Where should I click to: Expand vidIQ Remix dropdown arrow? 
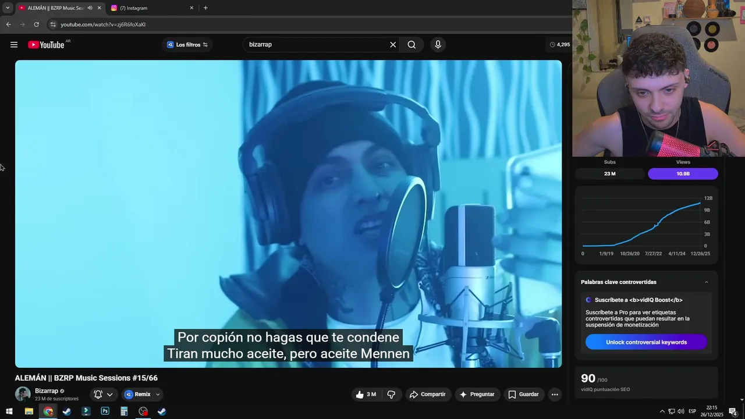[x=157, y=395]
